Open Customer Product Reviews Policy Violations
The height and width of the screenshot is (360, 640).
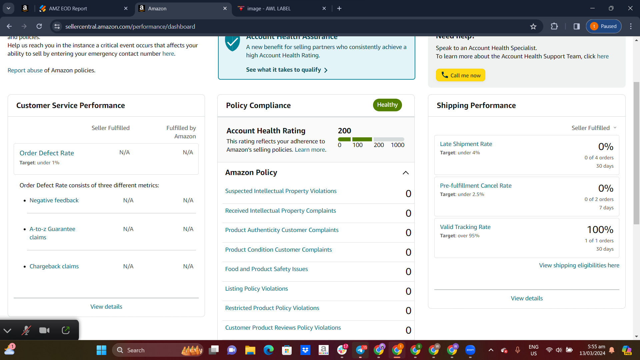click(x=283, y=328)
